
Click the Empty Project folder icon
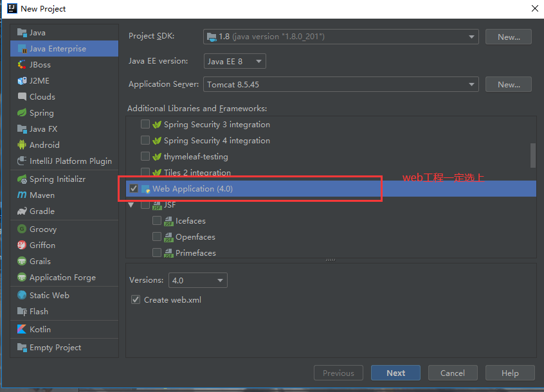pos(22,347)
